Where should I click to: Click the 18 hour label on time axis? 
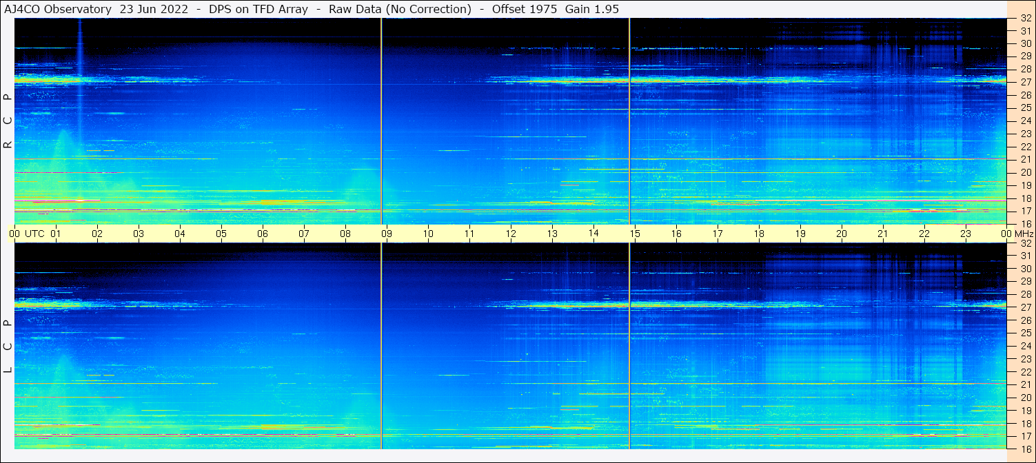point(759,234)
